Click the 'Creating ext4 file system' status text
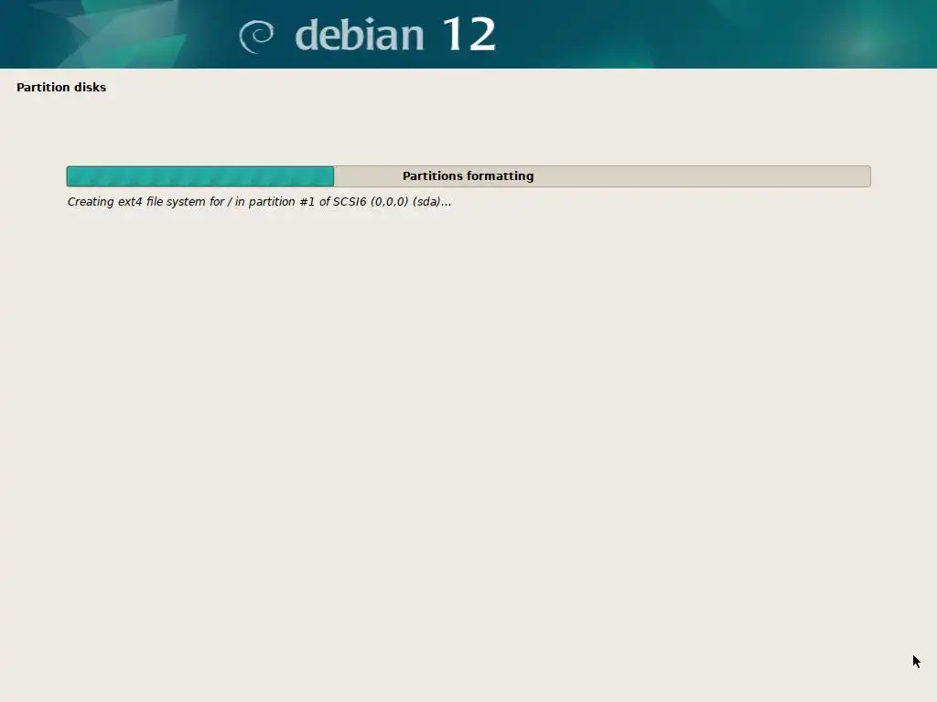 coord(259,202)
